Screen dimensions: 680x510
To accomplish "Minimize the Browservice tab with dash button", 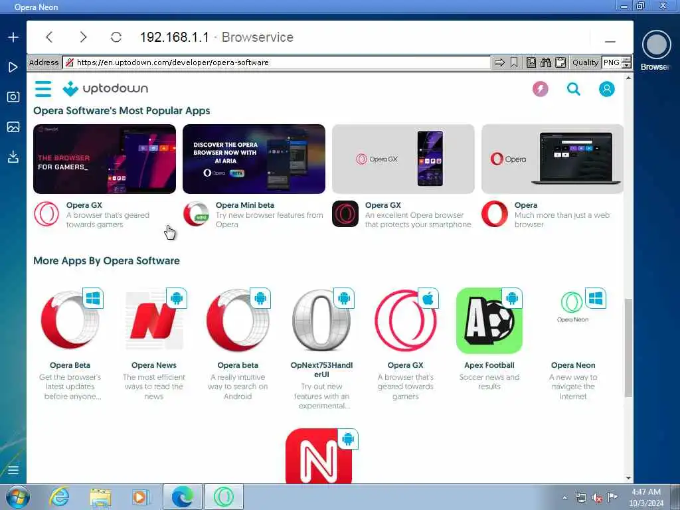I will pos(610,42).
